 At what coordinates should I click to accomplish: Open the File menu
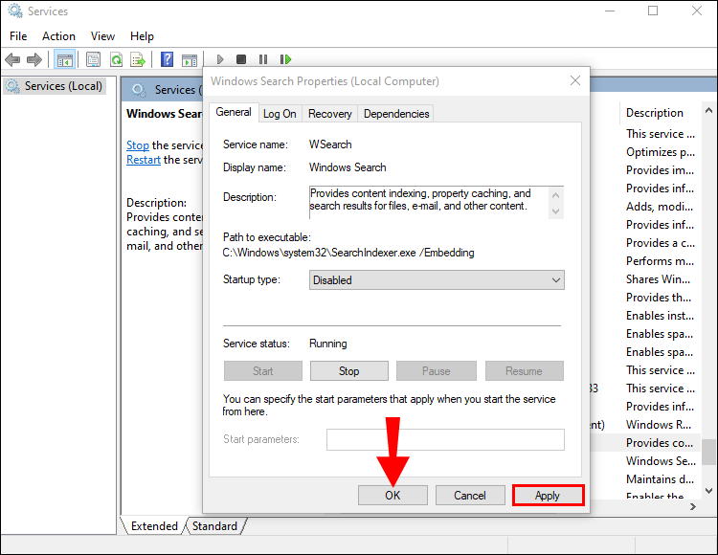click(18, 36)
